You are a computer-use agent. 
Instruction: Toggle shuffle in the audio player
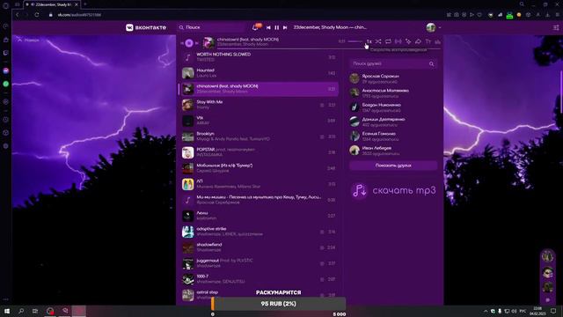pyautogui.click(x=378, y=41)
